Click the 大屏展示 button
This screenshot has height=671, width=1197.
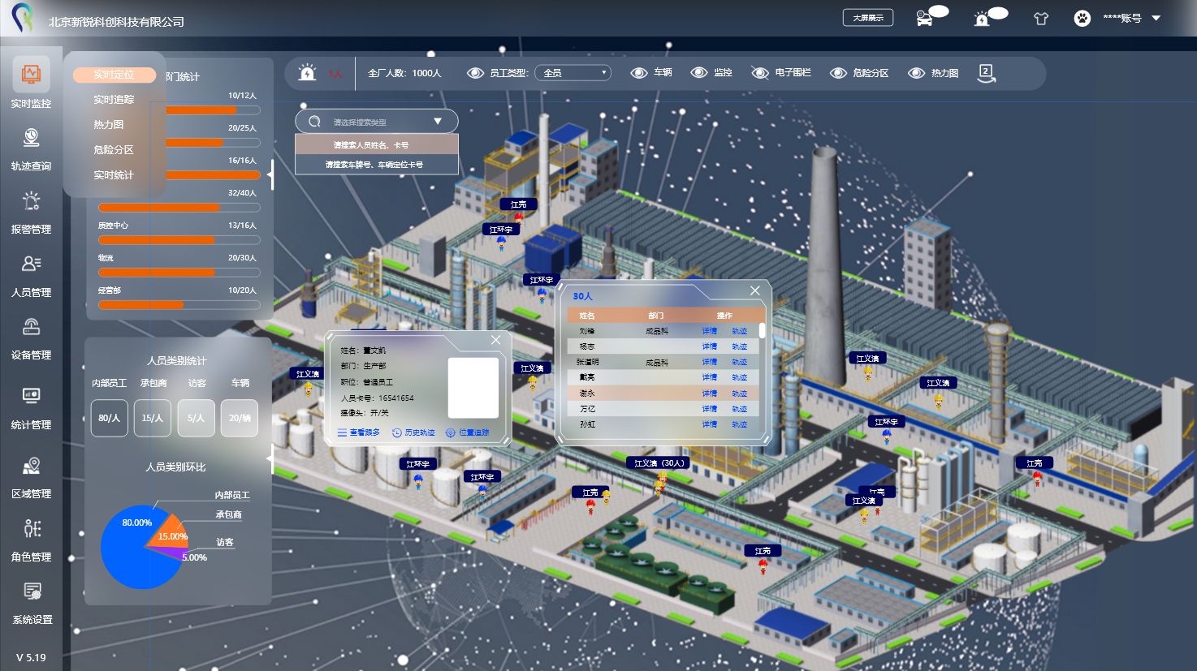click(x=867, y=18)
